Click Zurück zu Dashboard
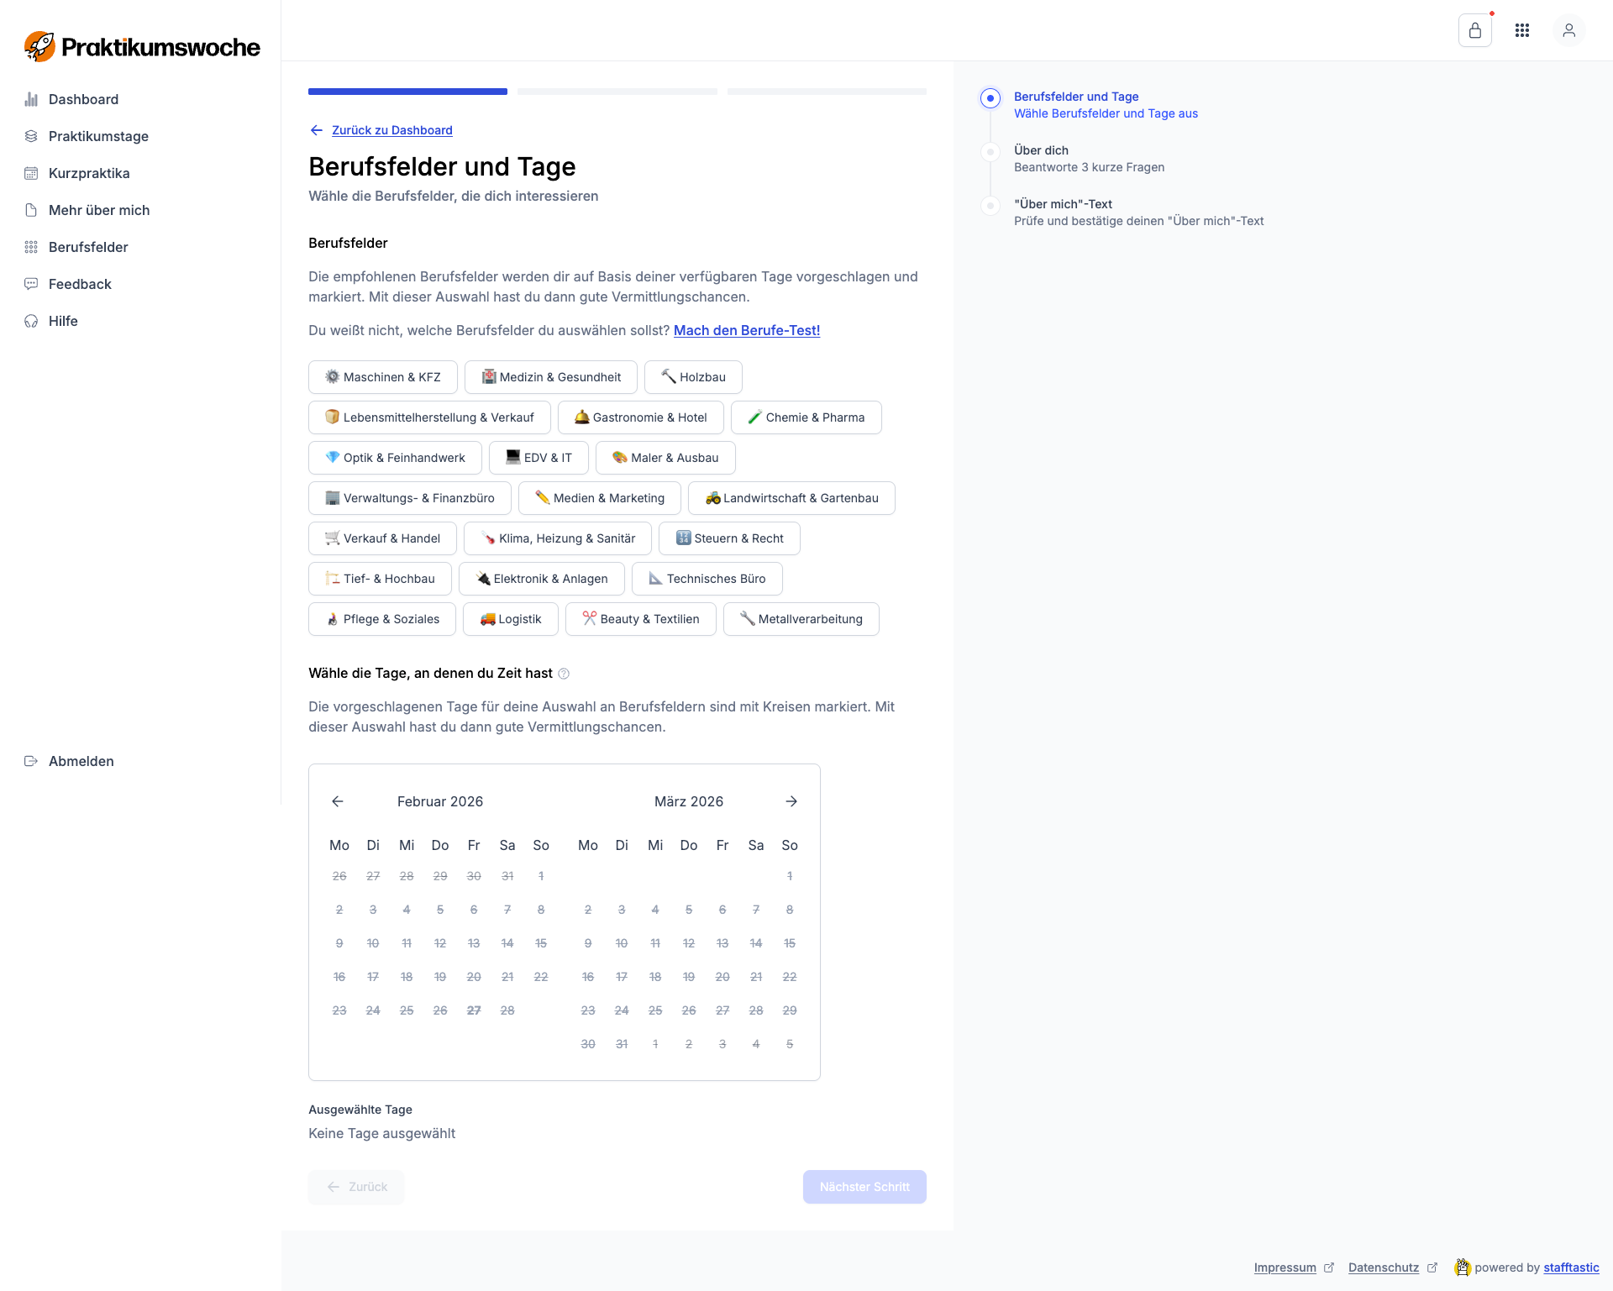Screen dimensions: 1613x1291 click(x=391, y=130)
